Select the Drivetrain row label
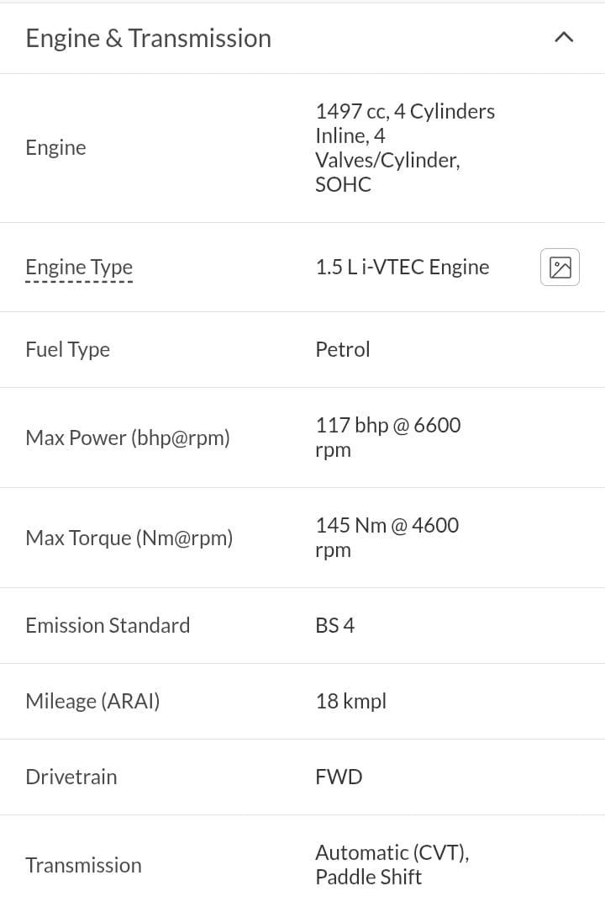This screenshot has width=605, height=907. pos(71,777)
